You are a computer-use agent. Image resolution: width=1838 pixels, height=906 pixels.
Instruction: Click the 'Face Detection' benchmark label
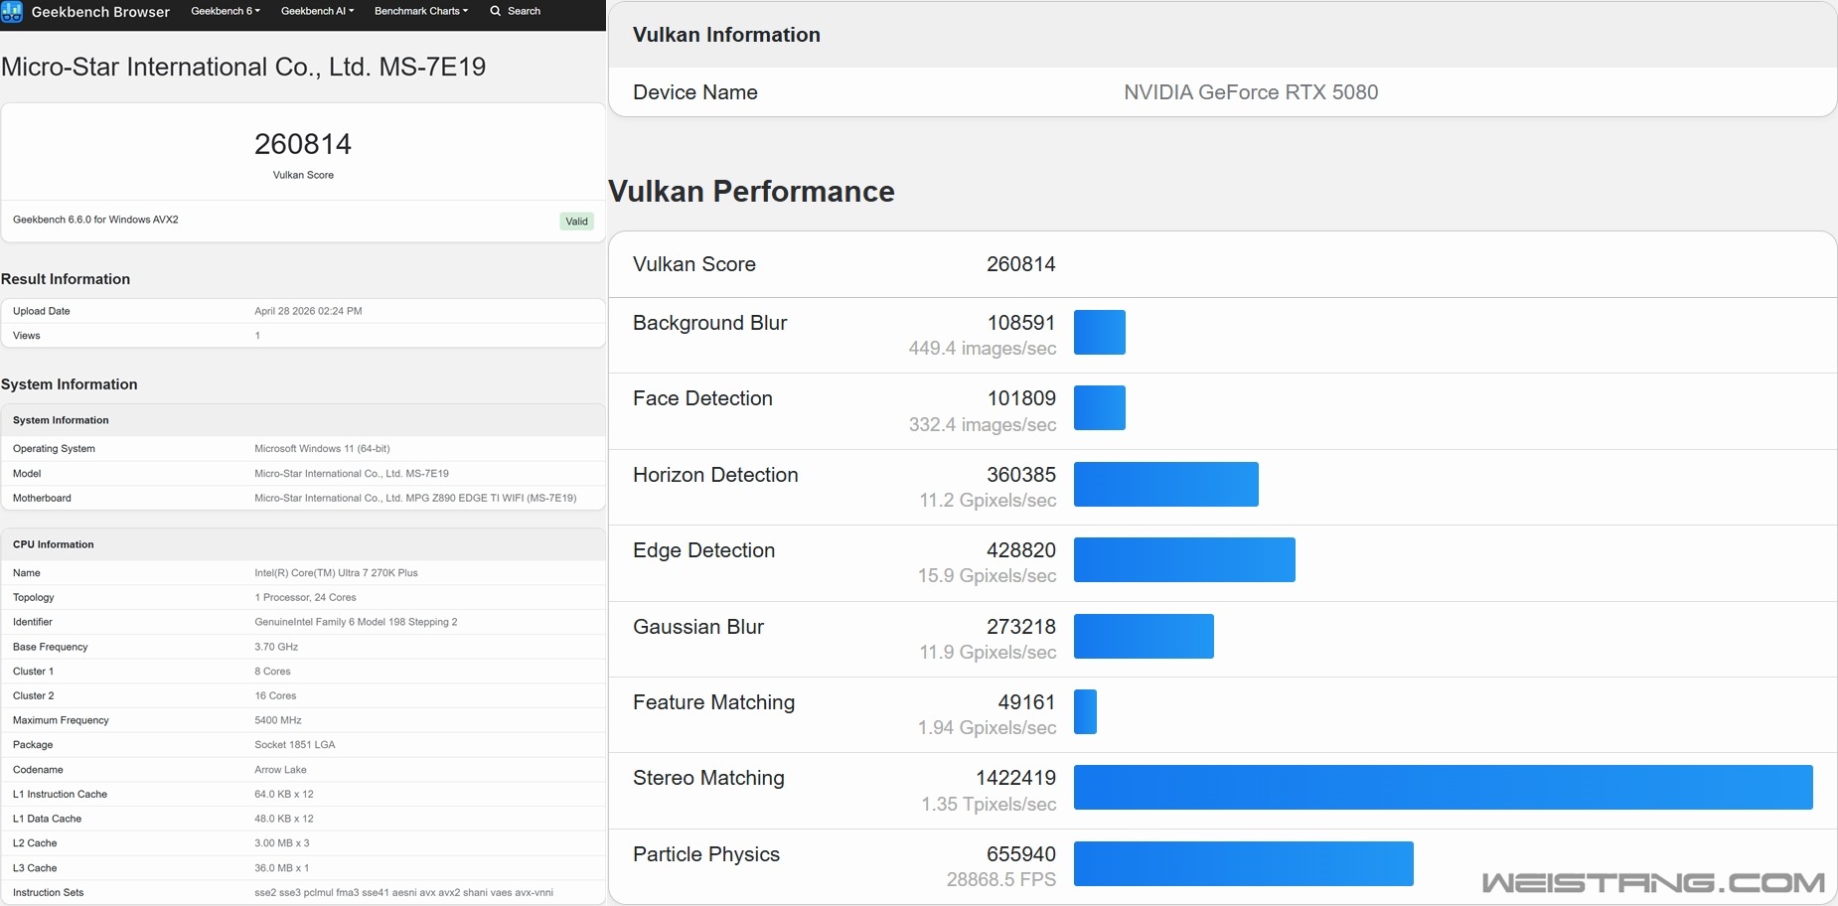click(702, 398)
